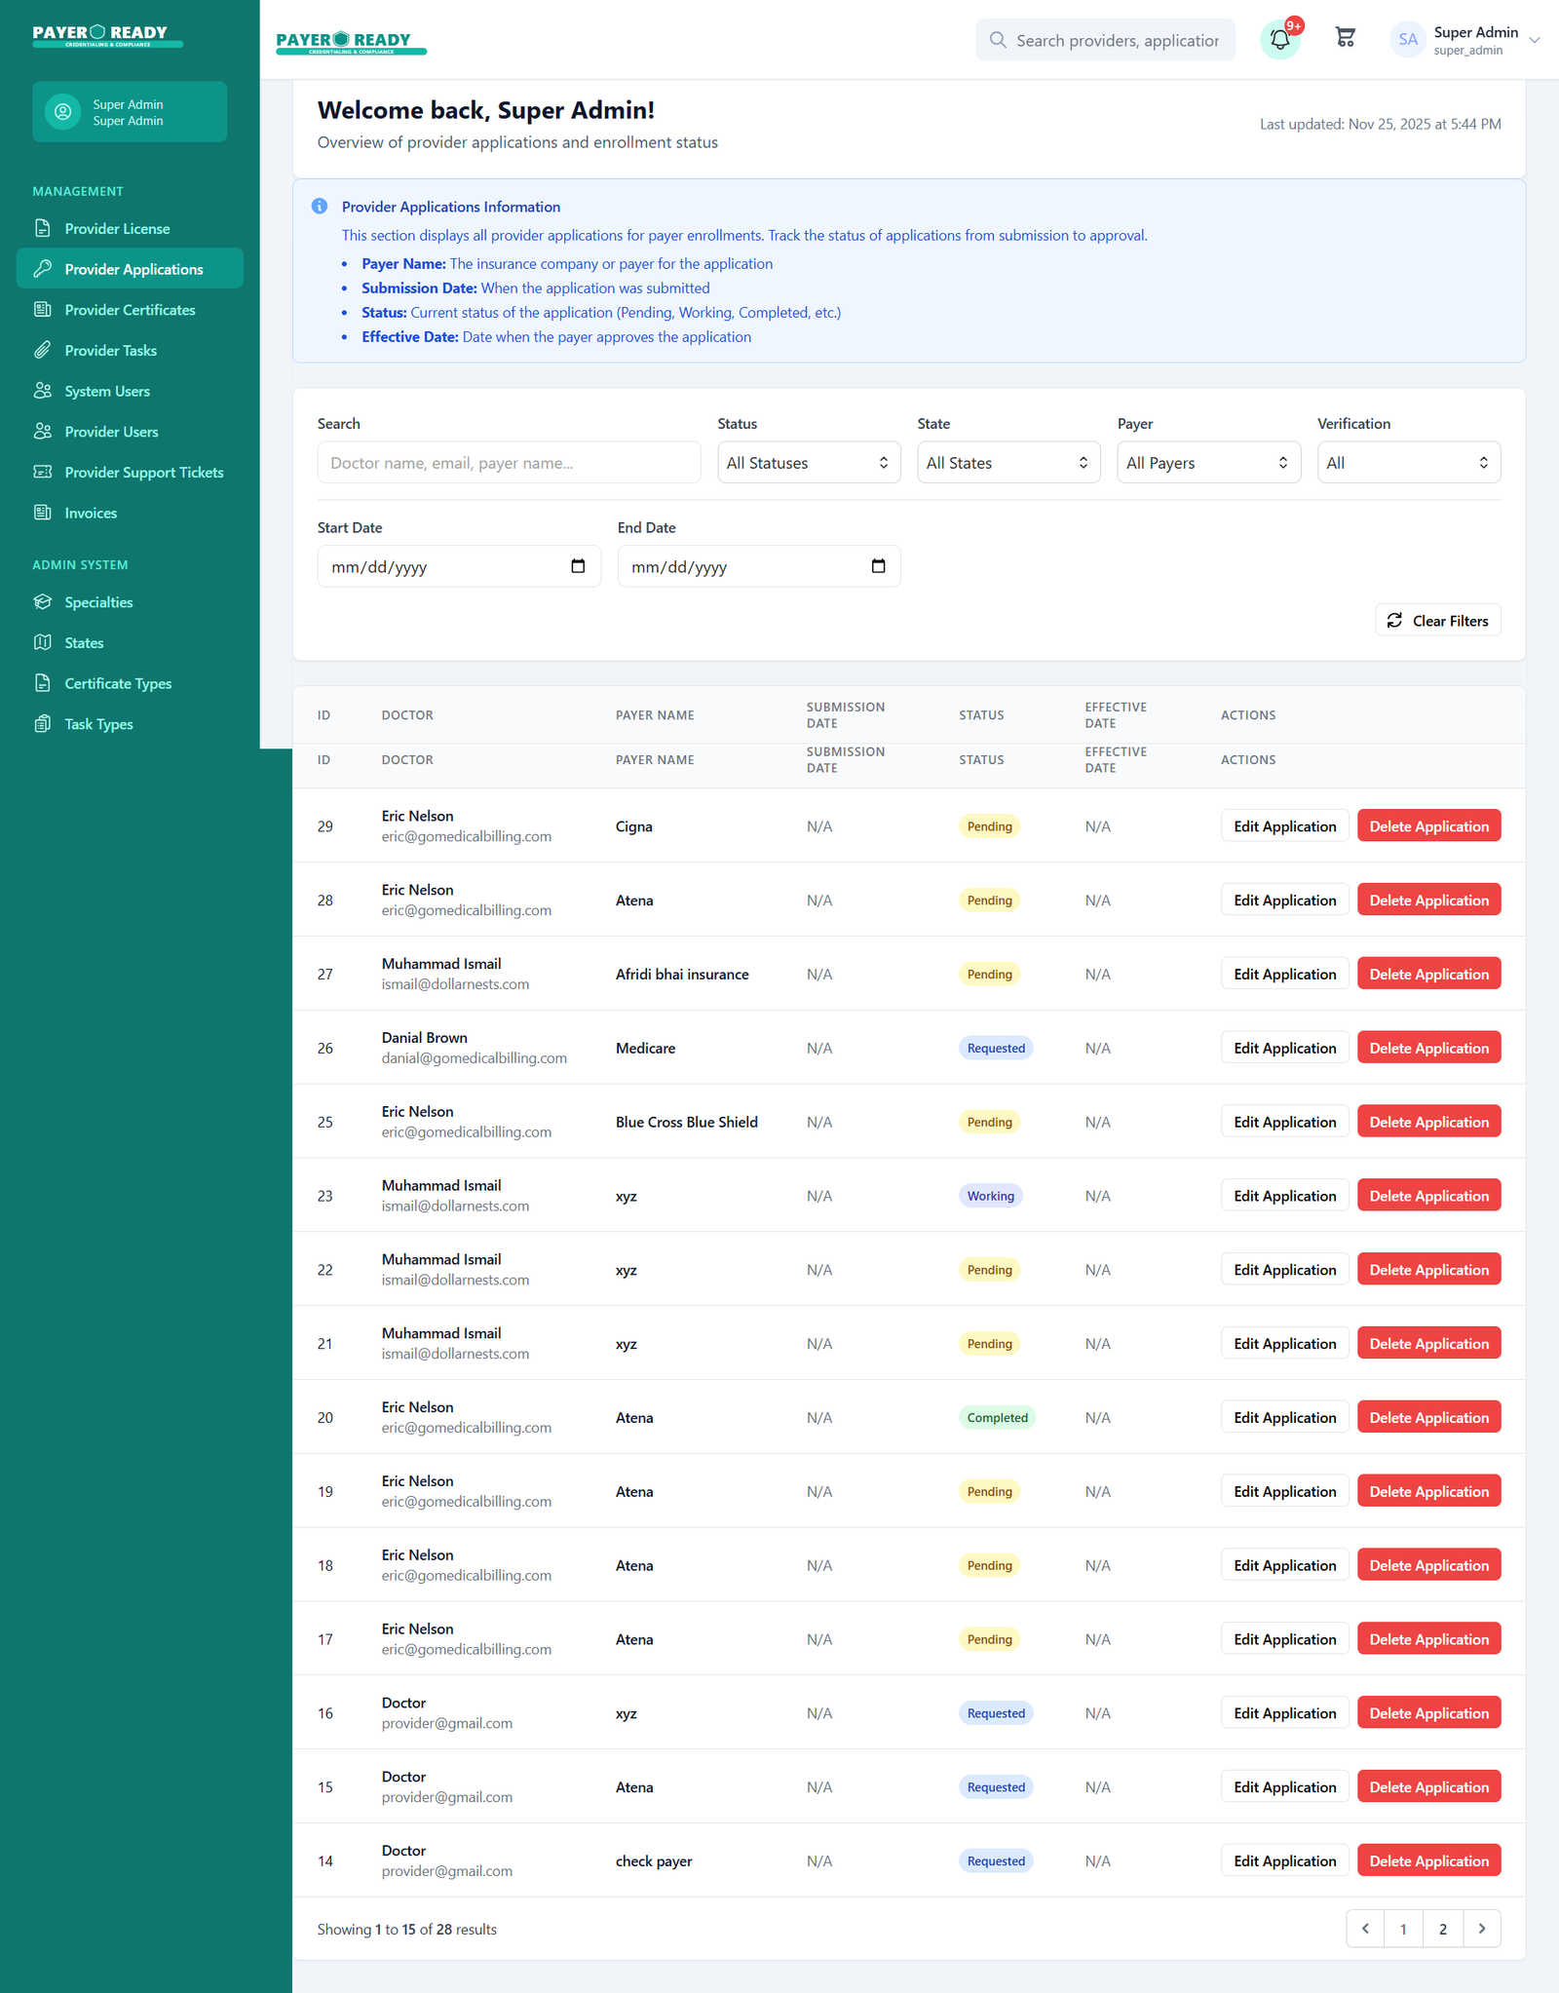Expand the All Payers dropdown
The image size is (1559, 1993).
1208,463
